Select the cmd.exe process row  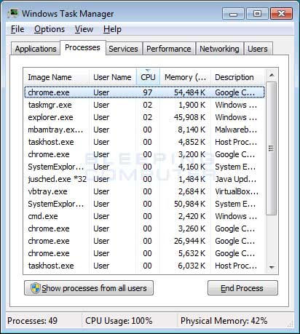pyautogui.click(x=144, y=216)
